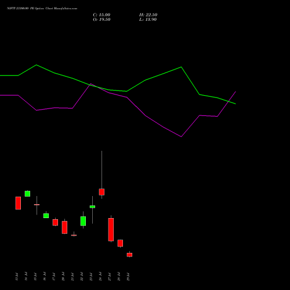
Task: Select the 27 Jul date label
Action: pos(109,277)
